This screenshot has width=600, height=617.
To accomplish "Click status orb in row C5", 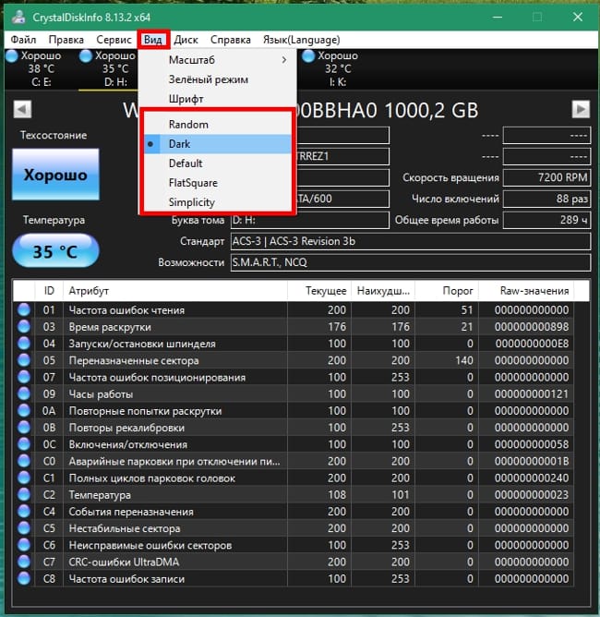I will point(24,528).
